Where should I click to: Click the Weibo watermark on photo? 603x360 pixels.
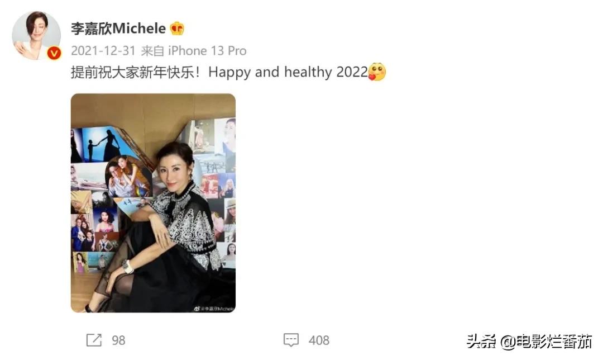click(x=214, y=309)
